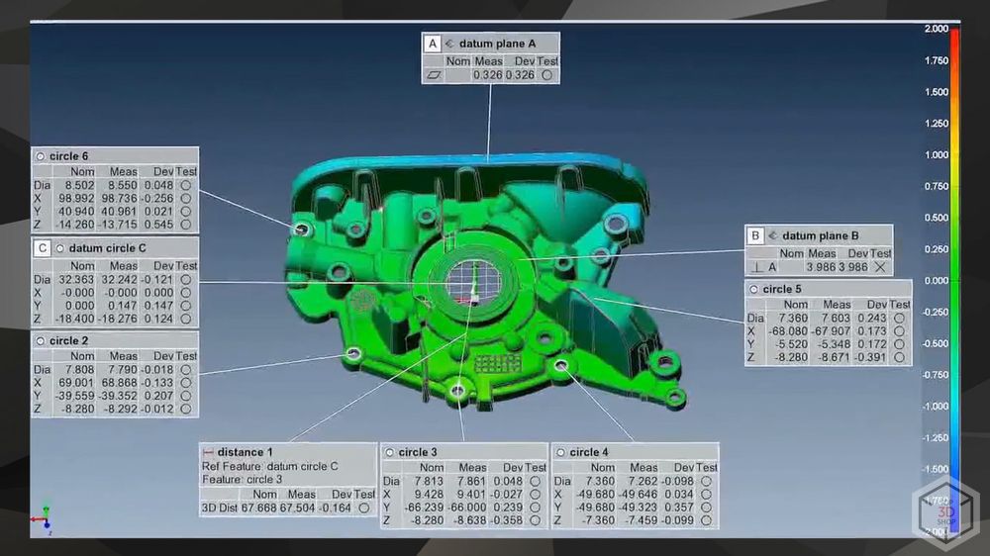Click nominal 69.001 in circle 2 X row

coord(76,383)
